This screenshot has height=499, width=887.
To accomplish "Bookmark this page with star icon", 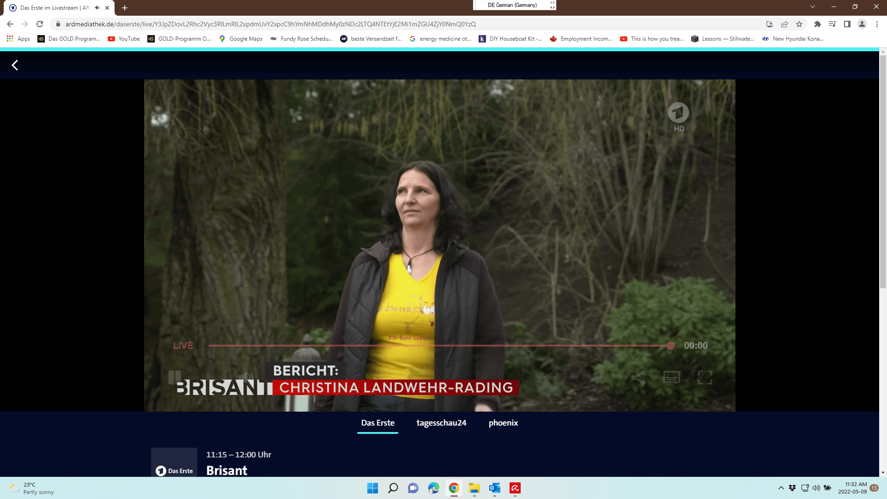I will point(799,24).
